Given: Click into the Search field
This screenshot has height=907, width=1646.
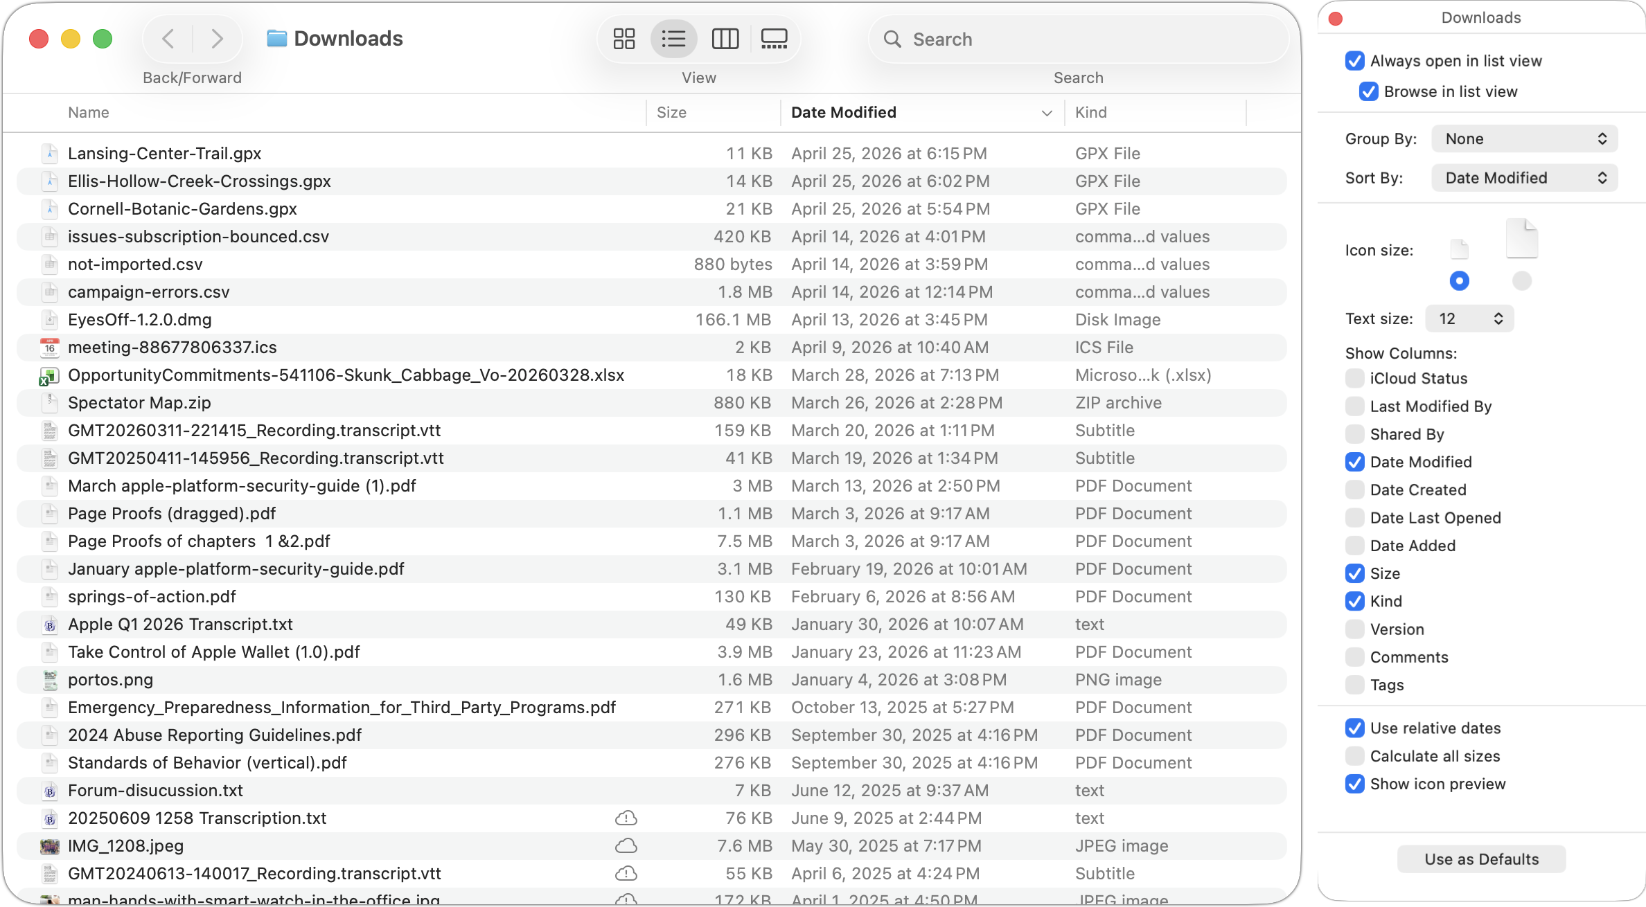Looking at the screenshot, I should coord(1078,39).
